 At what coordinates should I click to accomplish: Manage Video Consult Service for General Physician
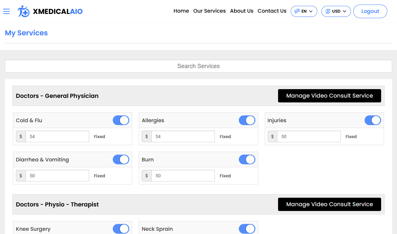(x=329, y=96)
